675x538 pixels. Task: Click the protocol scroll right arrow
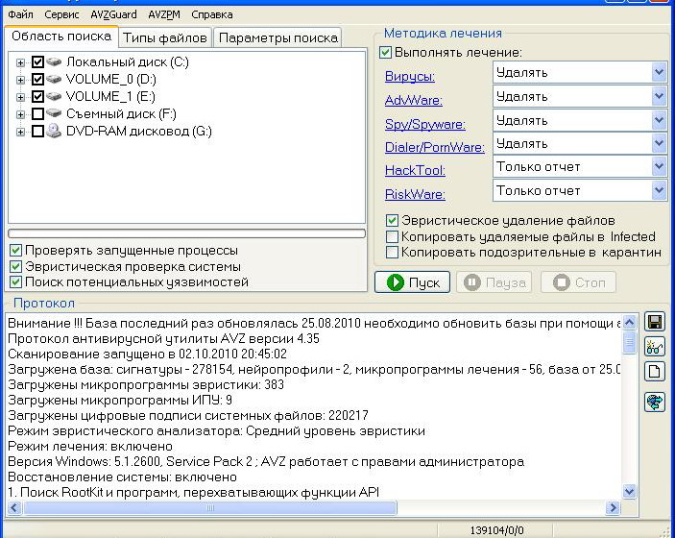pos(612,508)
